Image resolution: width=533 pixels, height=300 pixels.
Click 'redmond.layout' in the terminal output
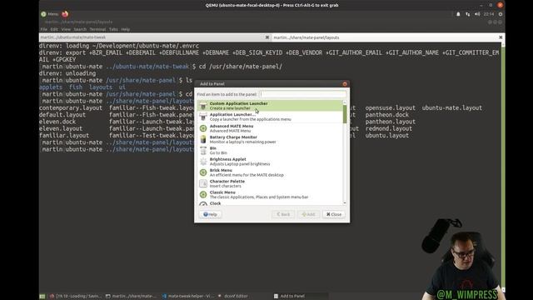point(389,128)
